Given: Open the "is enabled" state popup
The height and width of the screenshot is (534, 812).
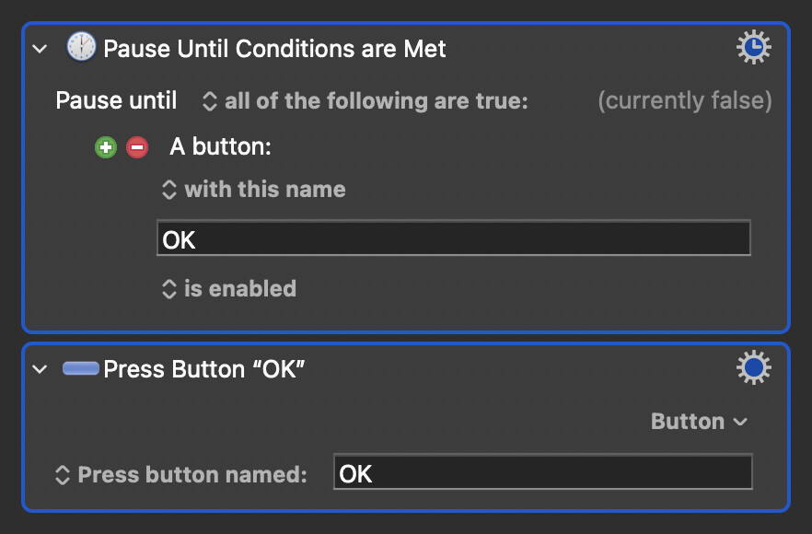Looking at the screenshot, I should coord(229,288).
